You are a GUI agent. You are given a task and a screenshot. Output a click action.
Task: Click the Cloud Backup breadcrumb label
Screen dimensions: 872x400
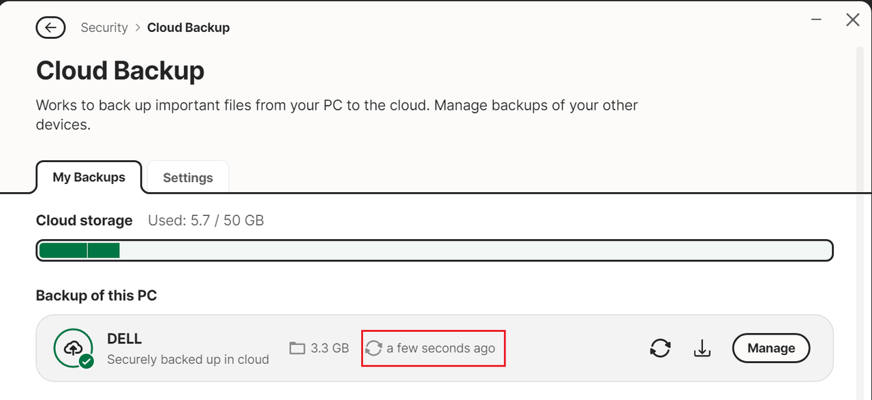[x=189, y=28]
